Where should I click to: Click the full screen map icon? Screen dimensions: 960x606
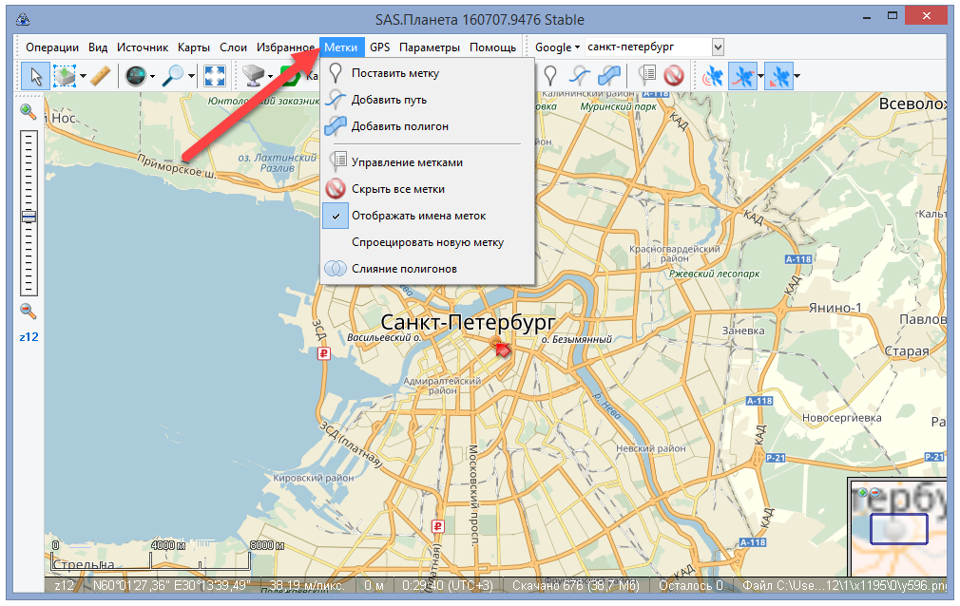pyautogui.click(x=215, y=76)
